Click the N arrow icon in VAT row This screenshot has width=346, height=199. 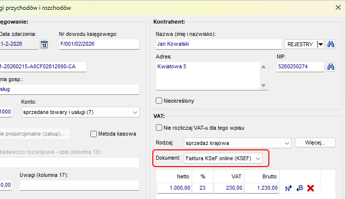pos(289,188)
